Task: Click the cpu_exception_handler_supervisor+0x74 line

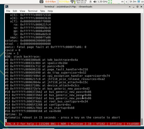Action: [57, 76]
